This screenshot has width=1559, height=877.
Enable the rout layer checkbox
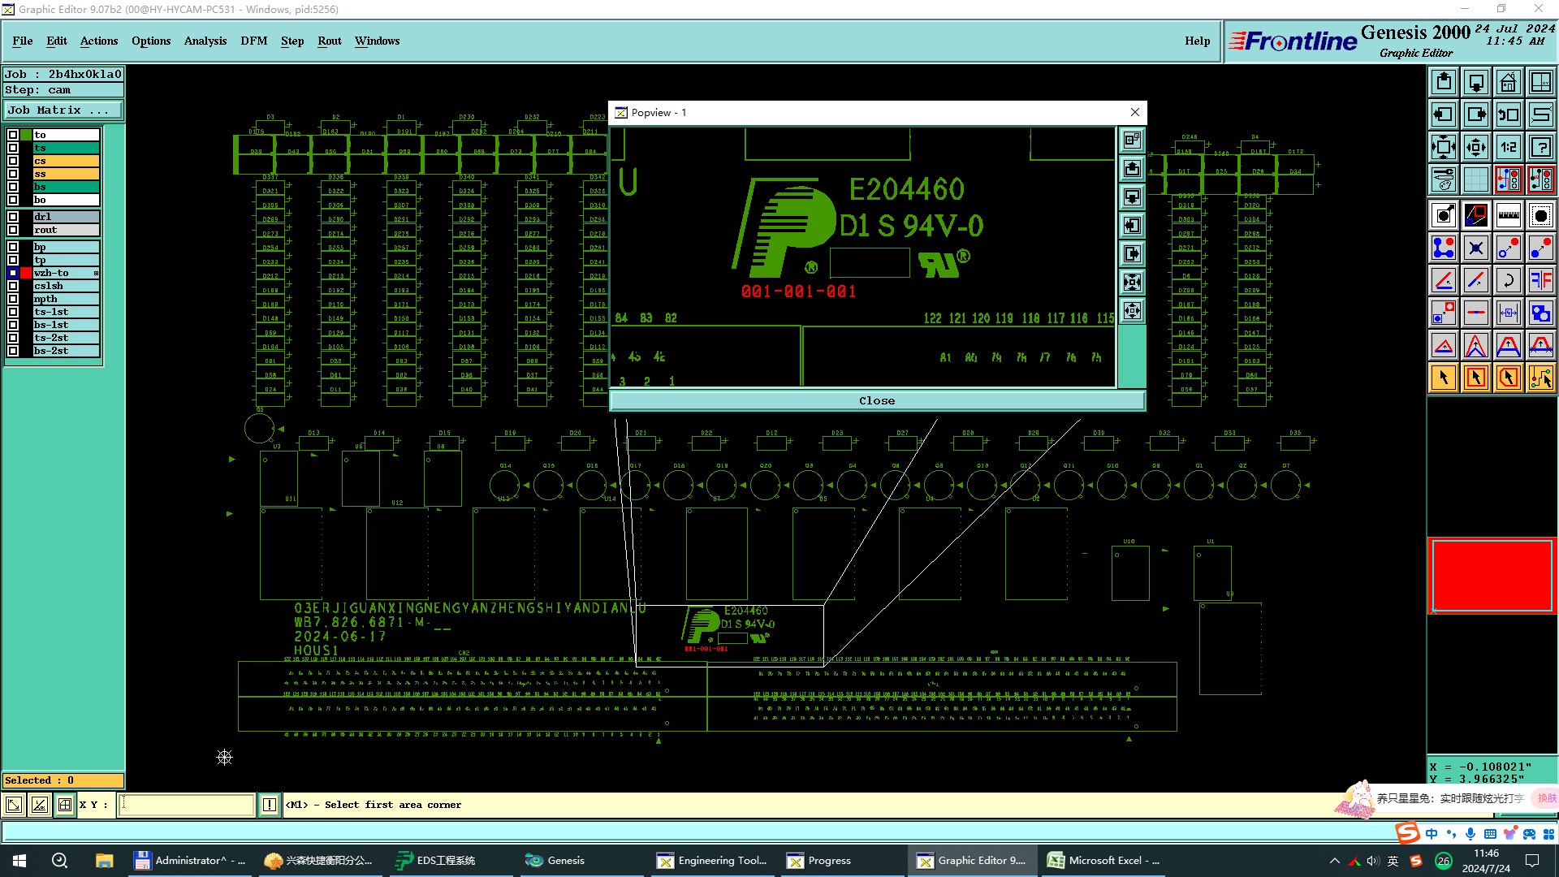pos(13,230)
